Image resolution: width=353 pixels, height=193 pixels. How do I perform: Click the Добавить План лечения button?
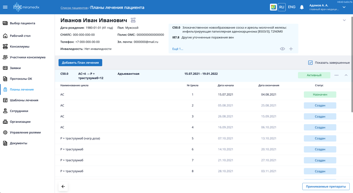pyautogui.click(x=80, y=62)
